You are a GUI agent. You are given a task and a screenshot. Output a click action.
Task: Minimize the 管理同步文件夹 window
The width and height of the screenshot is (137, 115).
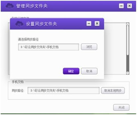pos(121,6)
